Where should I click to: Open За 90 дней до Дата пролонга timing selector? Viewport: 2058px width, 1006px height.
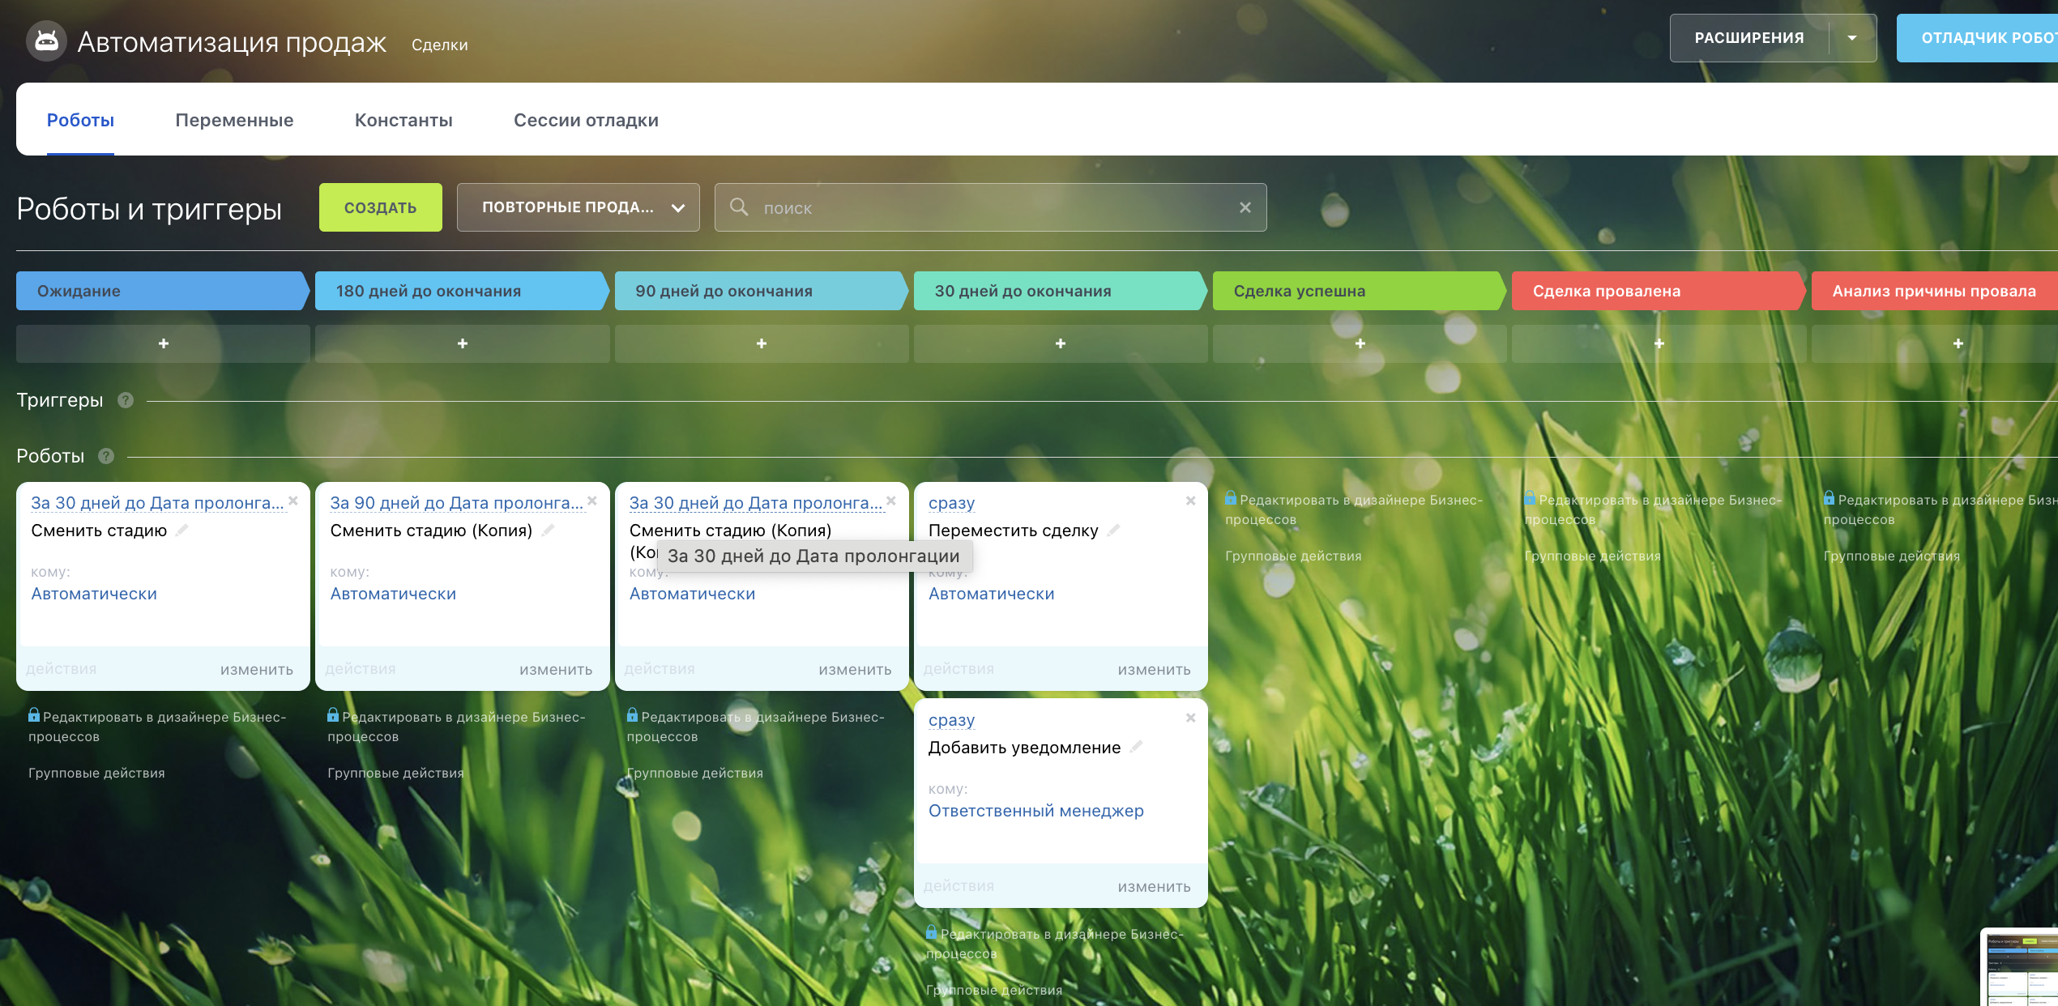pyautogui.click(x=456, y=503)
